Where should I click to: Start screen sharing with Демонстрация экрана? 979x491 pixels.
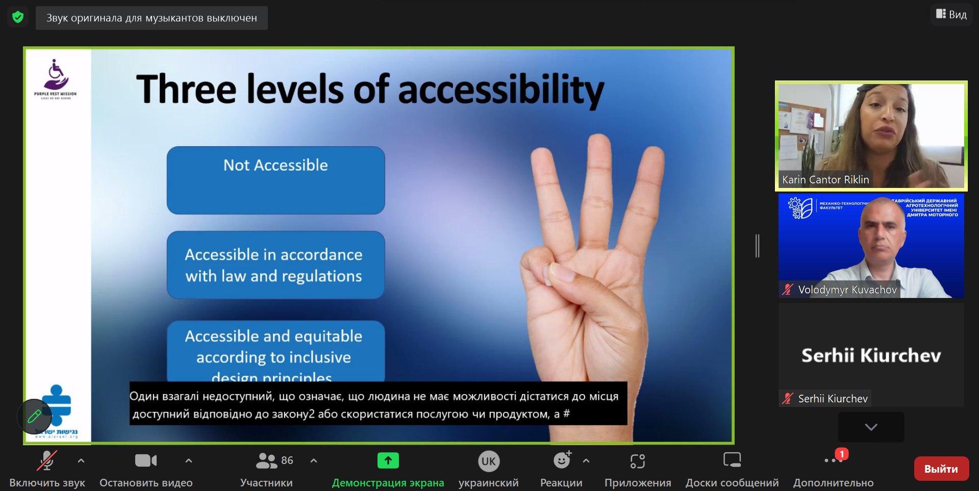pyautogui.click(x=388, y=469)
